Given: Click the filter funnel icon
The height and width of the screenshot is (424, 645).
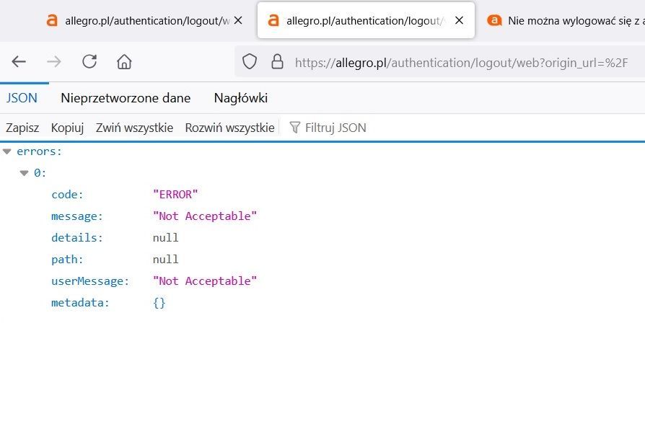Looking at the screenshot, I should (x=294, y=128).
